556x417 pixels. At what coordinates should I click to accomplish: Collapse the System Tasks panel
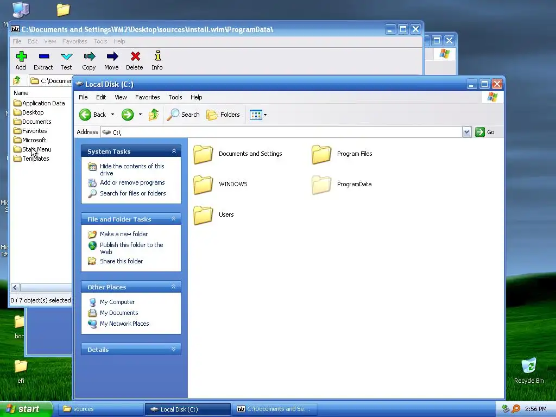174,151
